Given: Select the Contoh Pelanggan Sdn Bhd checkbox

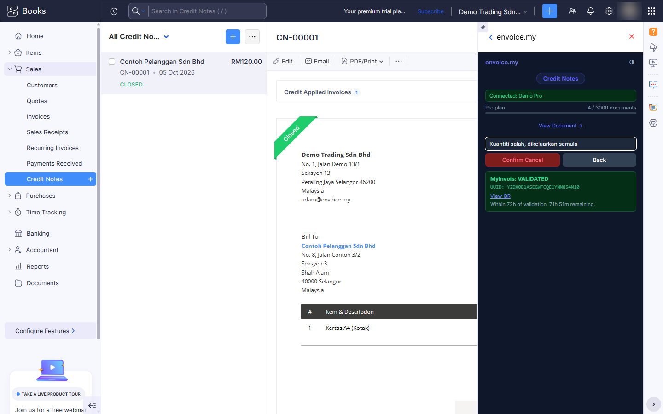Looking at the screenshot, I should [x=112, y=62].
